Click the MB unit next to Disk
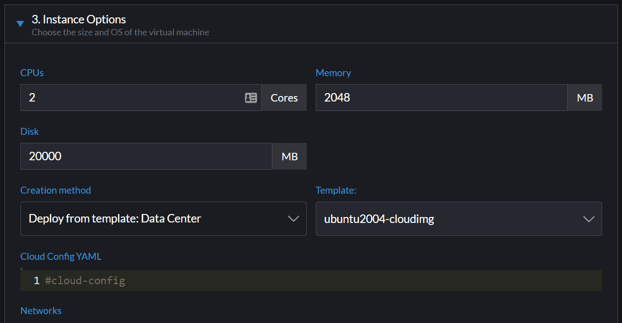Viewport: 622px width, 323px height. 289,157
